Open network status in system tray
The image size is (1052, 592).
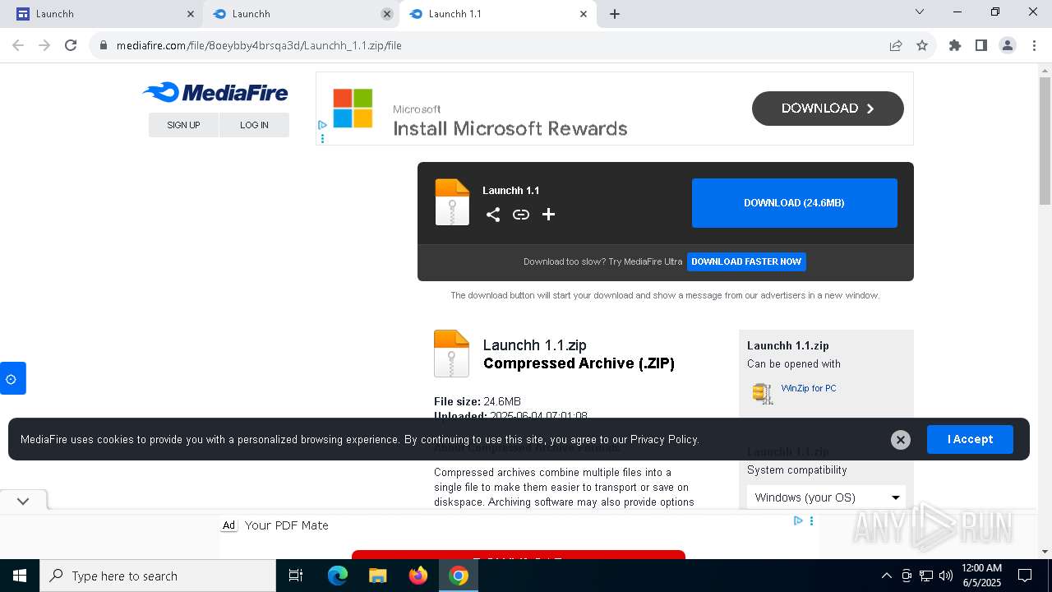[x=926, y=576]
